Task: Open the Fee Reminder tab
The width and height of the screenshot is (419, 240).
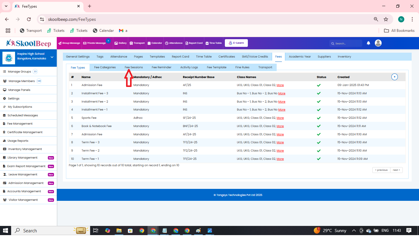Action: pos(162,67)
